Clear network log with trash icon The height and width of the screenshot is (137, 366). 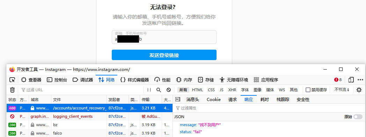(12, 90)
